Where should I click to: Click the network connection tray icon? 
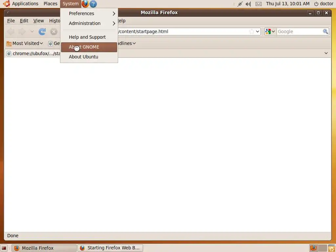pos(240,4)
